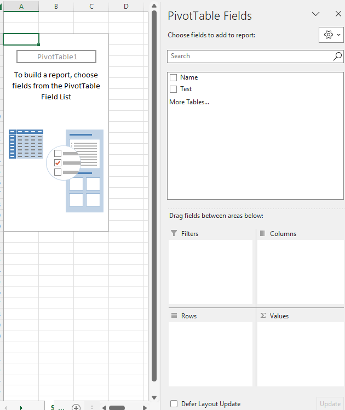345x410 pixels.
Task: Enable Defer Layout Update checkbox
Action: (174, 403)
